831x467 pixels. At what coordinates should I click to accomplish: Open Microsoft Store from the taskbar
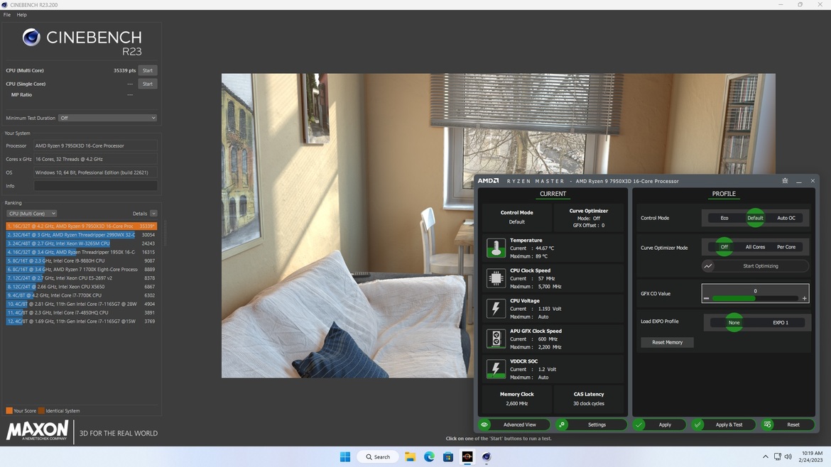(x=448, y=456)
